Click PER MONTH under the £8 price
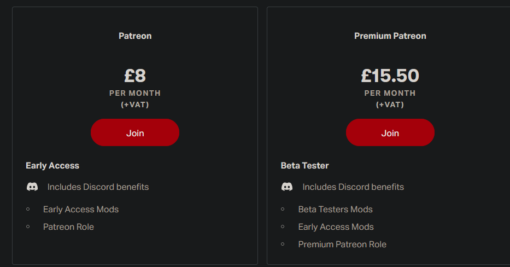This screenshot has width=510, height=267. tap(135, 94)
